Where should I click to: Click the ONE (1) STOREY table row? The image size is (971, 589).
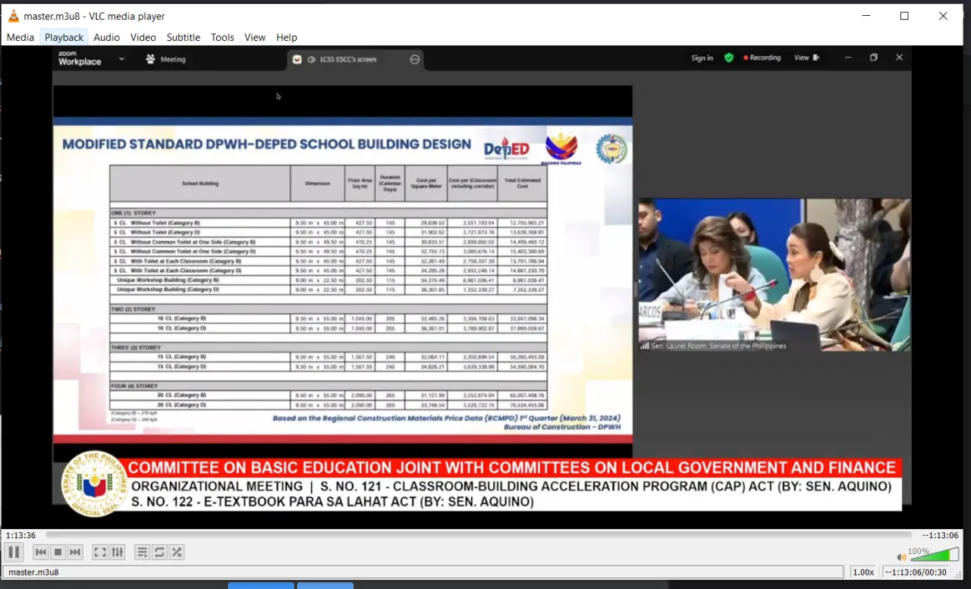pyautogui.click(x=328, y=214)
